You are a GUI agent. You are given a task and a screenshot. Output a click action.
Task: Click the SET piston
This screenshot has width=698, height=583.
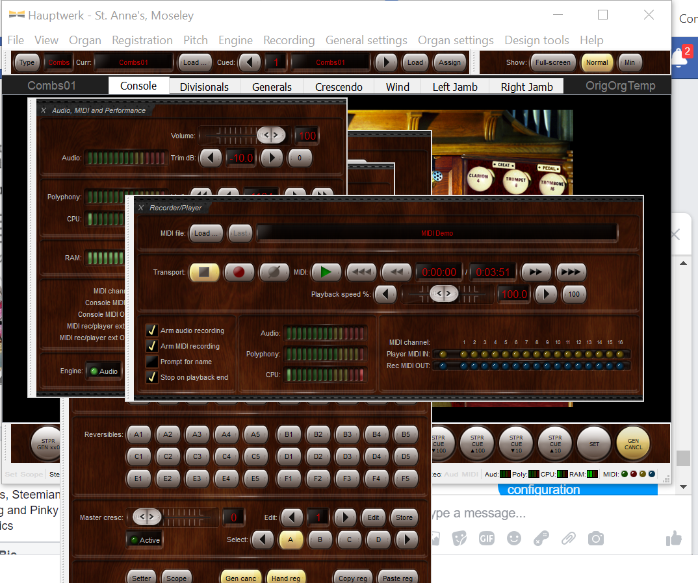pos(594,444)
